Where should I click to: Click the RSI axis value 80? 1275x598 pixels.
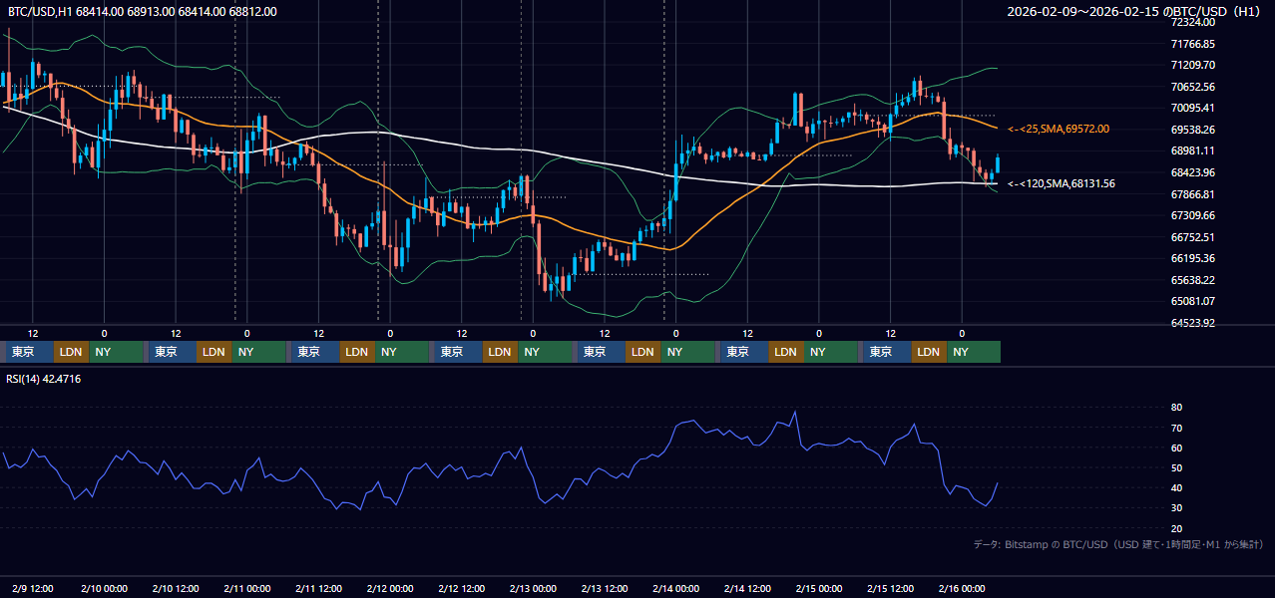click(1176, 408)
